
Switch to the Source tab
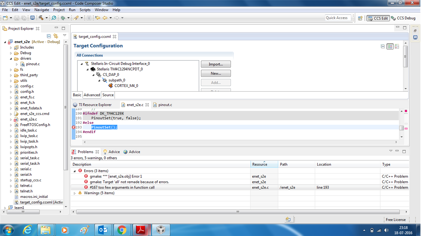[108, 95]
